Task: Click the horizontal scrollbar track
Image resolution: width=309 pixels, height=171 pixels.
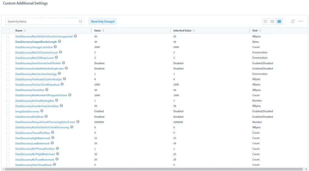Action: click(x=154, y=169)
